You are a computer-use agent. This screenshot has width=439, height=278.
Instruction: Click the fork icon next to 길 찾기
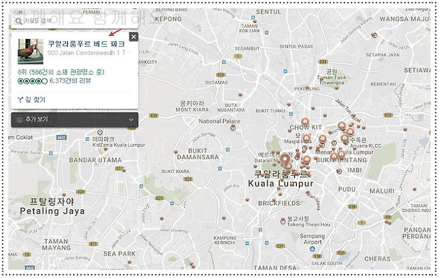(20, 100)
